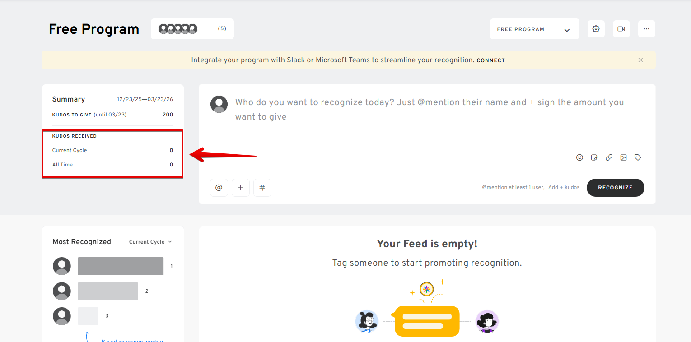691x342 pixels.
Task: Open the program members avatar list
Action: (x=192, y=29)
